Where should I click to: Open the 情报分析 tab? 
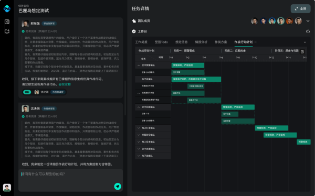point(201,42)
